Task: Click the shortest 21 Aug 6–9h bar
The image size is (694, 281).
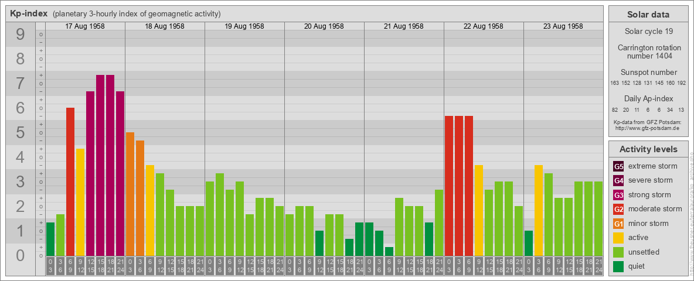Action: click(x=389, y=252)
